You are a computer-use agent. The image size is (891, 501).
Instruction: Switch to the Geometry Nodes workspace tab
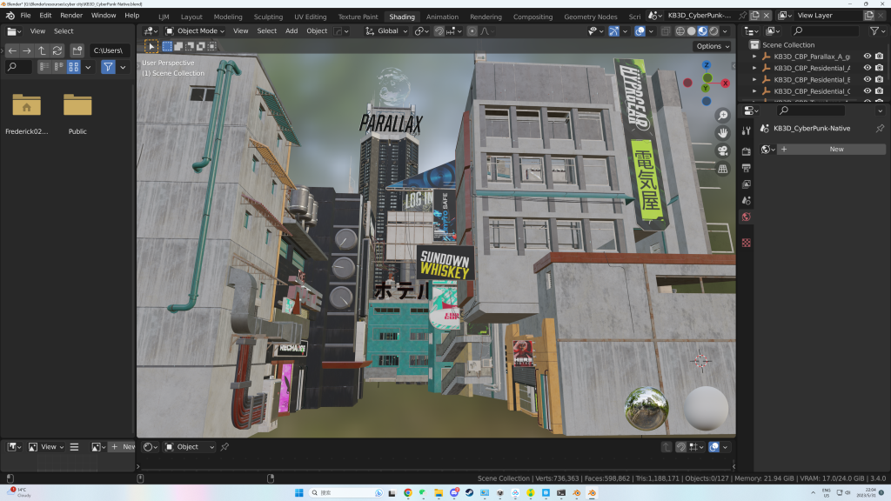(591, 17)
